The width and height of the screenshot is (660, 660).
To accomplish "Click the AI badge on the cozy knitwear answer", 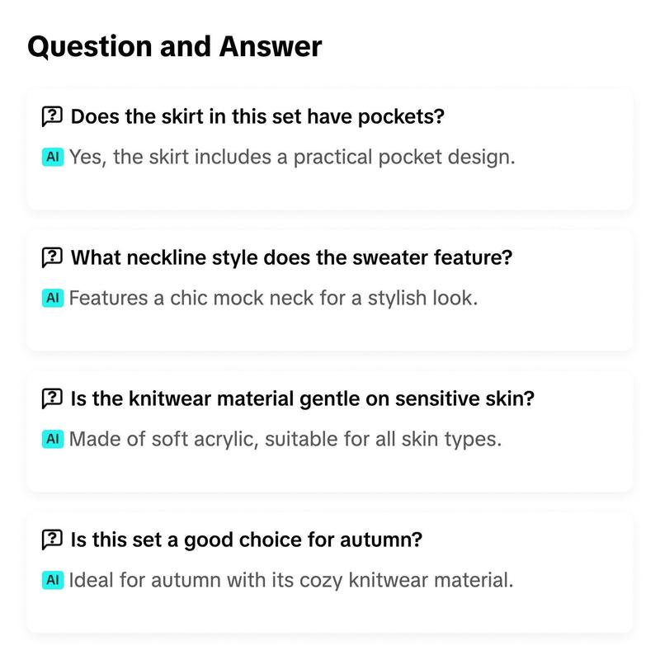I will tap(53, 580).
